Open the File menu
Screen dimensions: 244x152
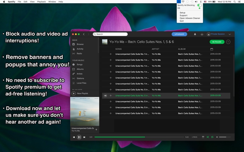20,2
